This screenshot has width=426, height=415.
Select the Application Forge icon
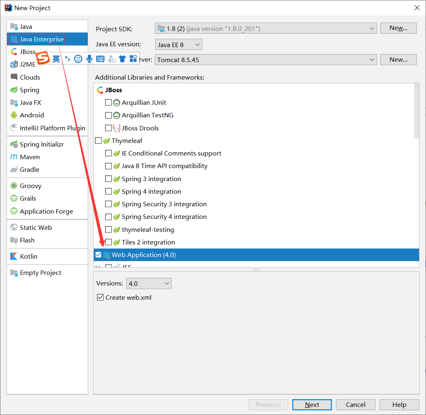13,211
